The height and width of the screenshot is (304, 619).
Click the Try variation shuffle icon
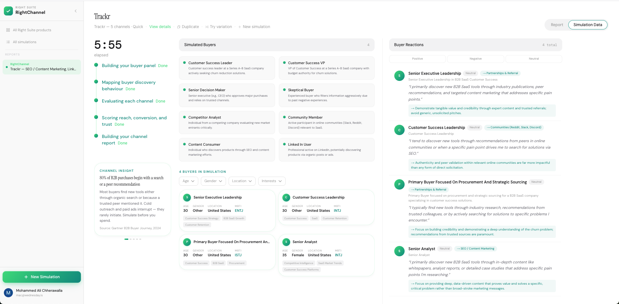tap(207, 27)
